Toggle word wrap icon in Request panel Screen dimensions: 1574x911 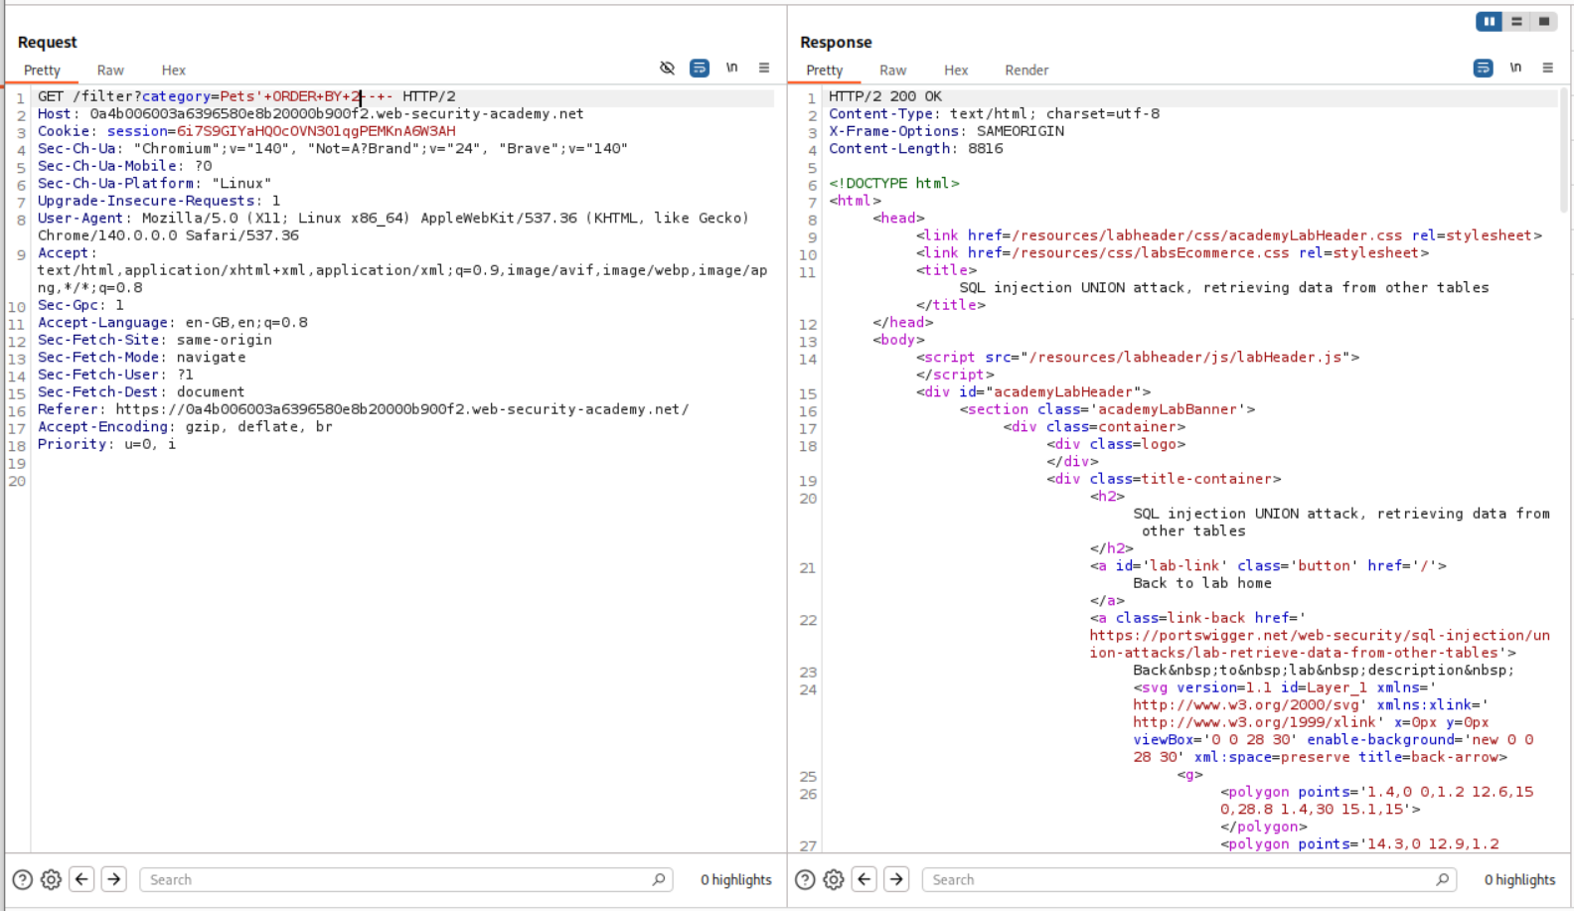click(700, 69)
